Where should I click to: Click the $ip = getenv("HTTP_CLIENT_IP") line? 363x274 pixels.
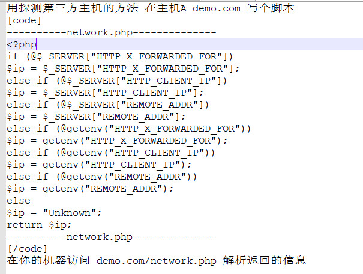tap(100, 165)
